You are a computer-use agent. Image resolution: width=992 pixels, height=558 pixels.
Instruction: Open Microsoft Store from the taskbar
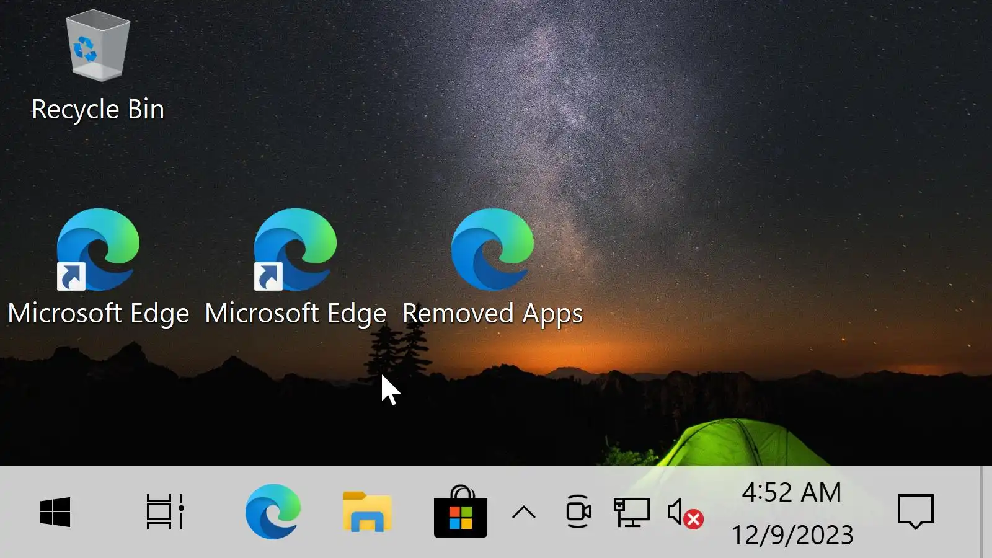(x=460, y=511)
